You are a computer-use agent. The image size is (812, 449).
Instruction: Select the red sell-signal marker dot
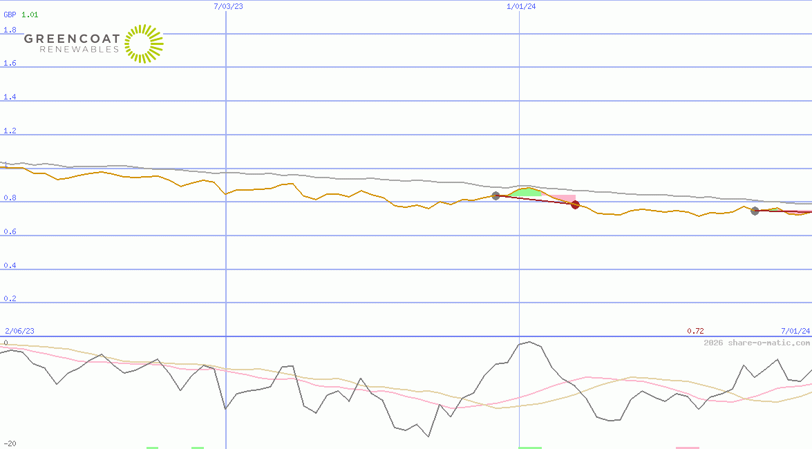574,205
